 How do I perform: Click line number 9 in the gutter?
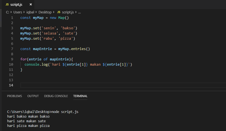[12, 59]
